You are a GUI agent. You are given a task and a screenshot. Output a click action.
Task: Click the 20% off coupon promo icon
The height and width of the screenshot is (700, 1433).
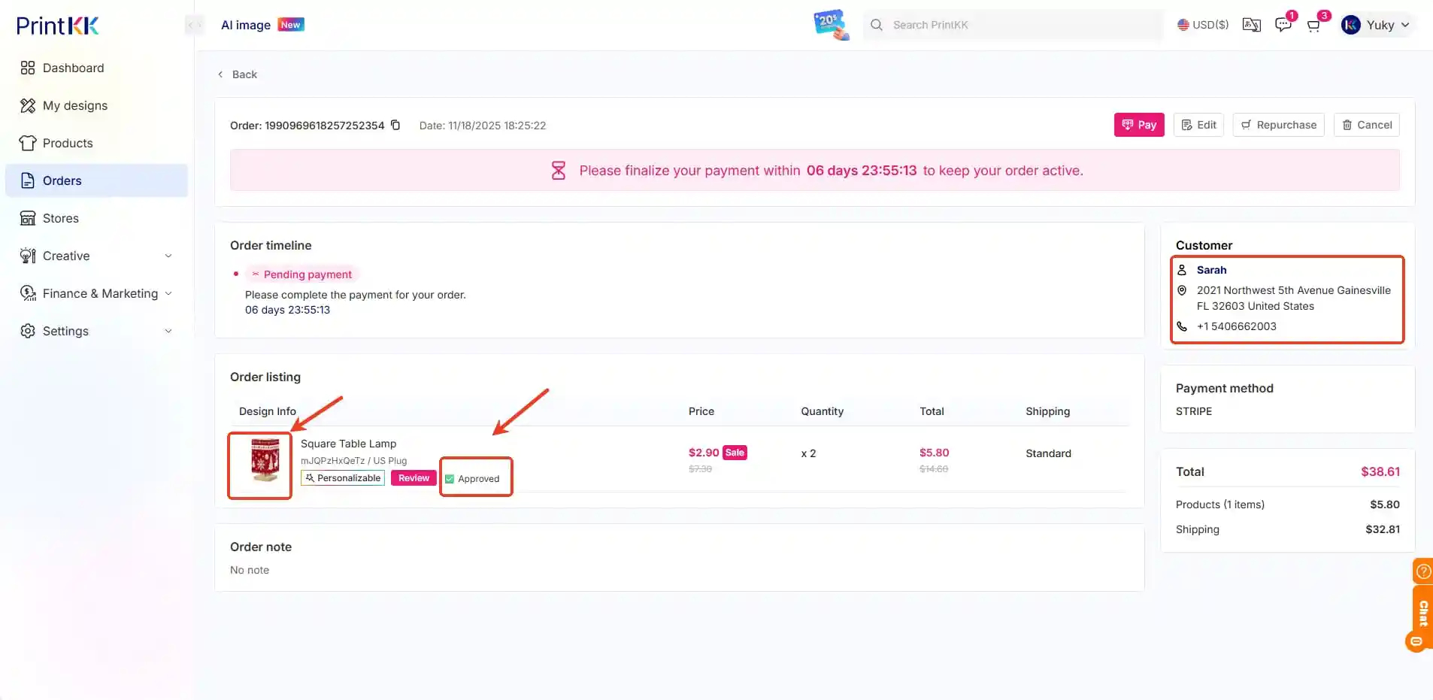pos(830,24)
